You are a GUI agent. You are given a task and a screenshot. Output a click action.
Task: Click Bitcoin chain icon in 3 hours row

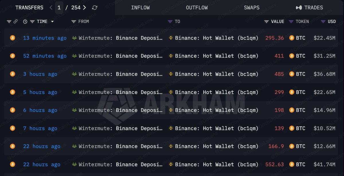coord(12,74)
